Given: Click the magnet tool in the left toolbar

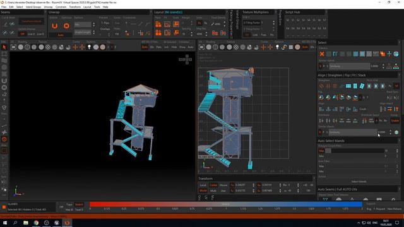Looking at the screenshot, I should (x=4, y=81).
